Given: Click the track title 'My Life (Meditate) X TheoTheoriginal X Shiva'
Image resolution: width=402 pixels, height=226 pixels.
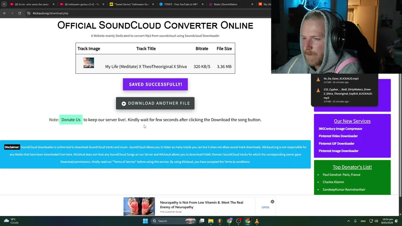Looking at the screenshot, I should tap(146, 67).
